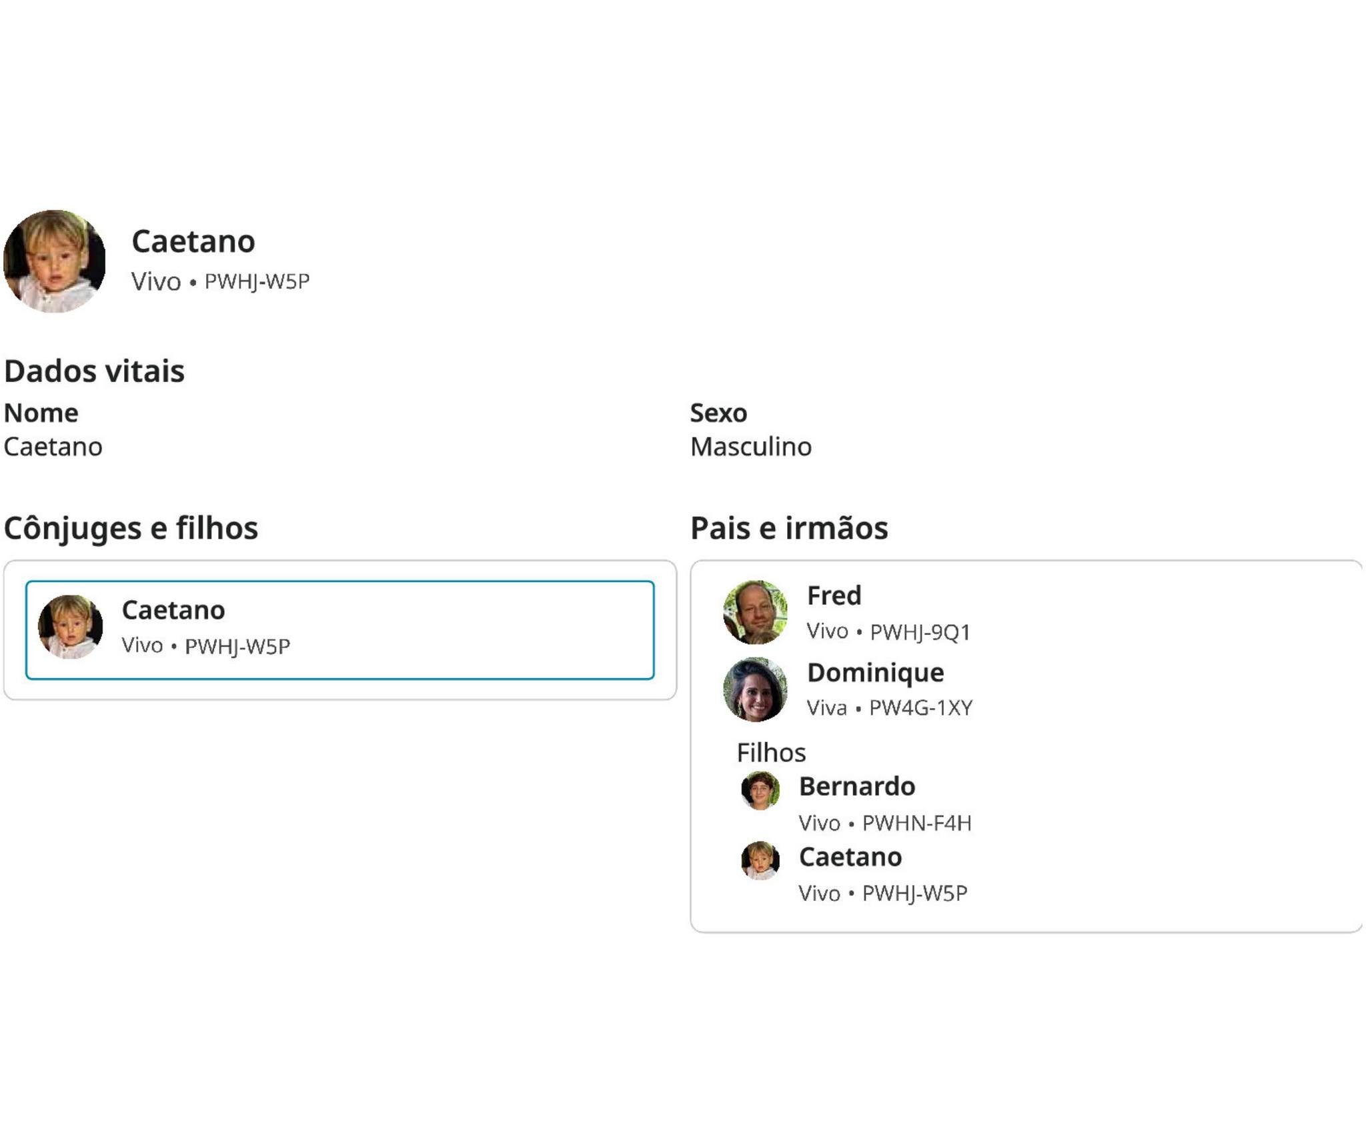
Task: Click Caetano's large profile photo in header
Action: 55,261
